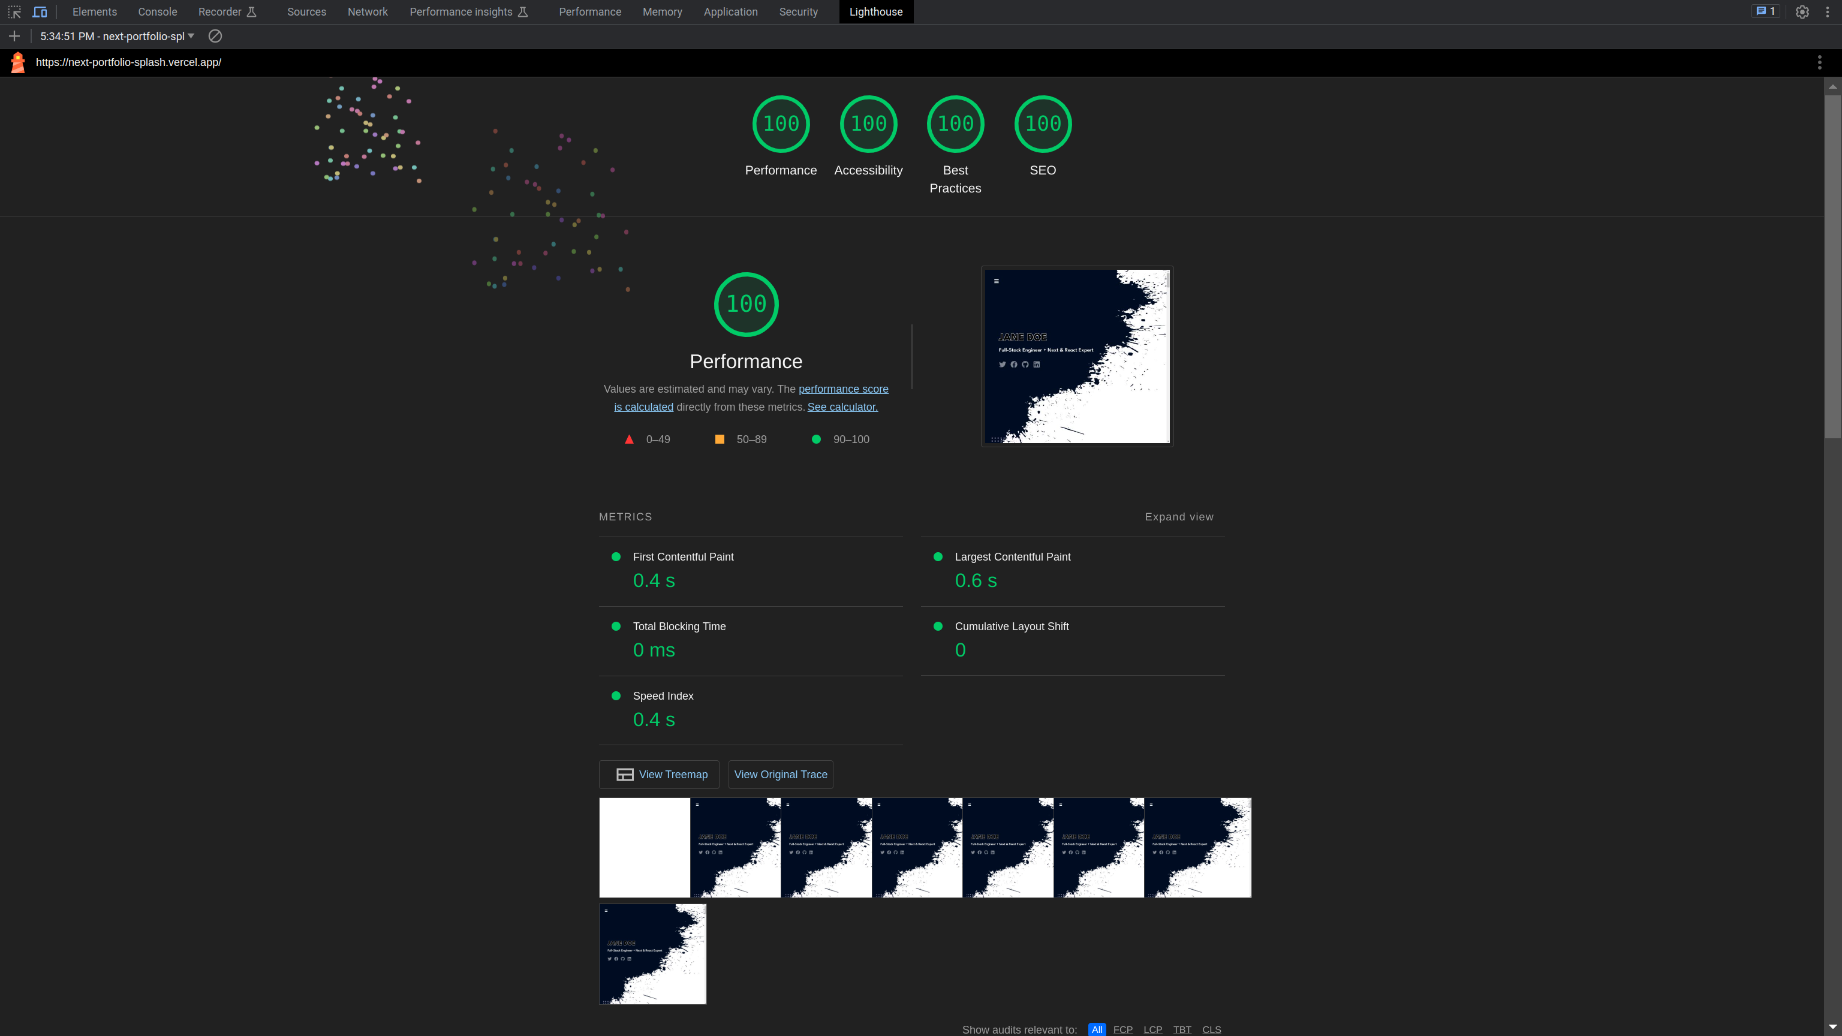Switch to the Network tab

coord(368,12)
